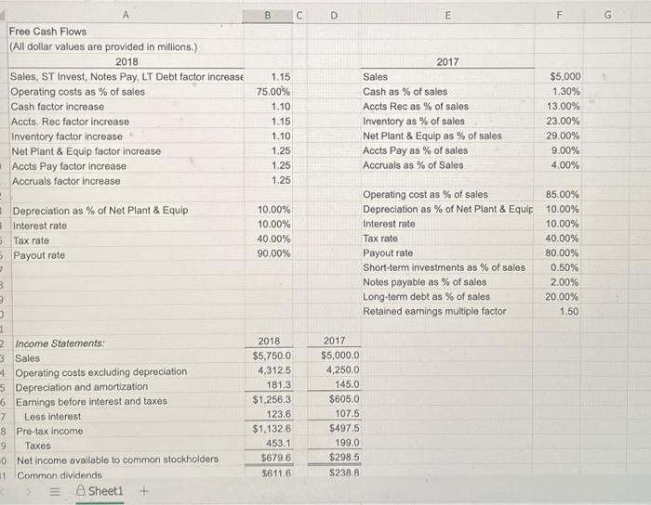Viewport: 651px width, 505px height.
Task: Select column D header
Action: click(334, 16)
